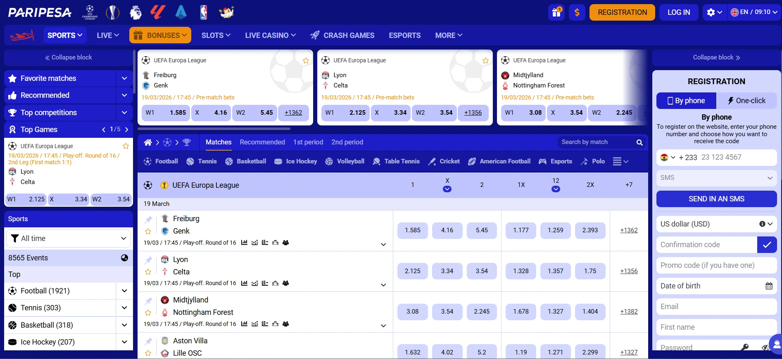782x359 pixels.
Task: Click the orange REGISTRATION button
Action: pyautogui.click(x=622, y=12)
